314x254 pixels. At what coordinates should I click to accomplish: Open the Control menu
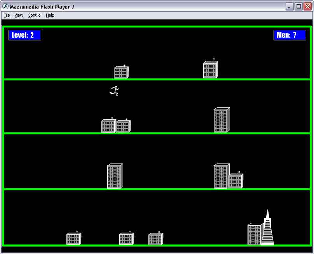[35, 15]
